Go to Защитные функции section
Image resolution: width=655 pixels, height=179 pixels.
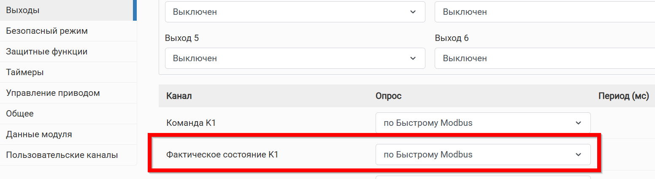[x=68, y=52]
